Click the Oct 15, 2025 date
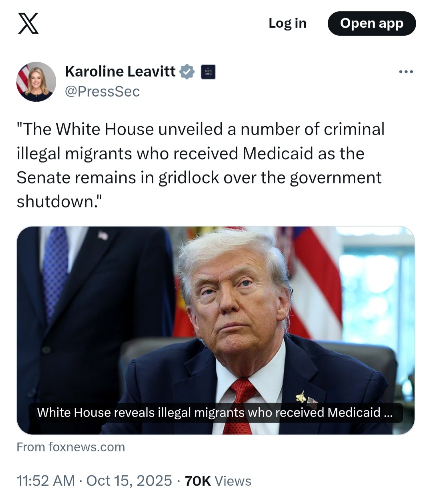The width and height of the screenshot is (432, 502). coord(129,481)
